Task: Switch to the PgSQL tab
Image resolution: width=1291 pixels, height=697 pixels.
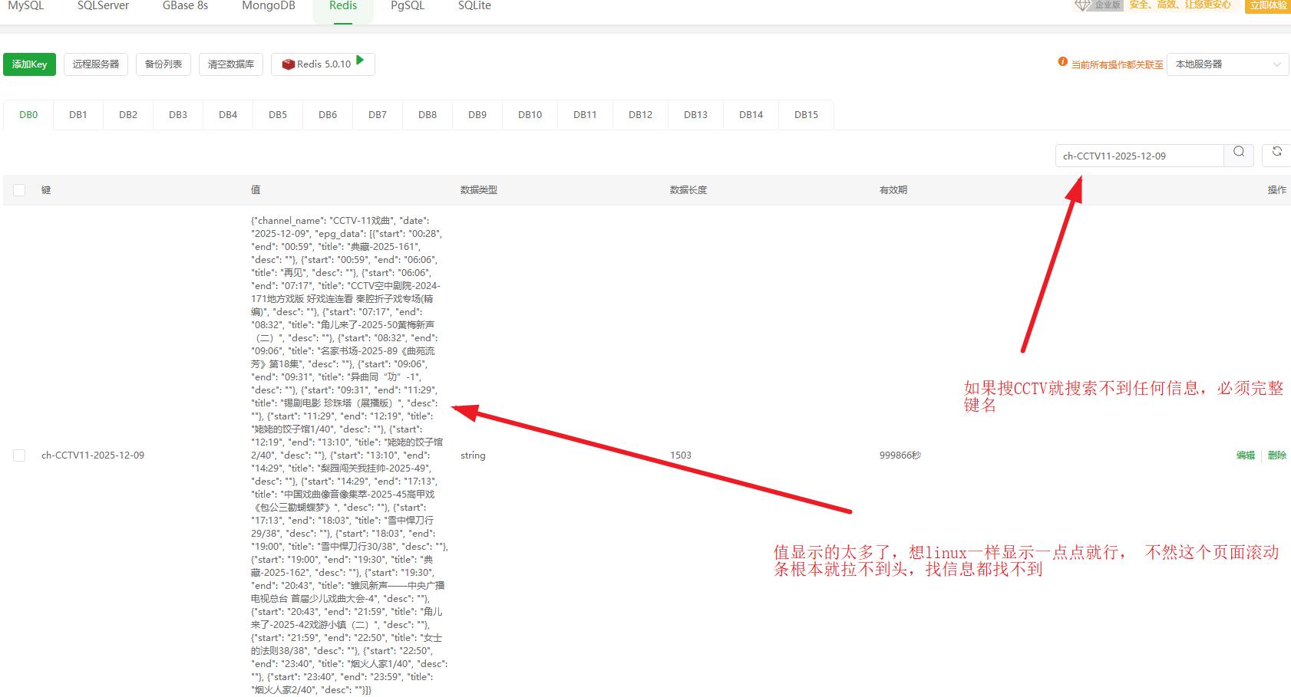Action: pyautogui.click(x=408, y=6)
